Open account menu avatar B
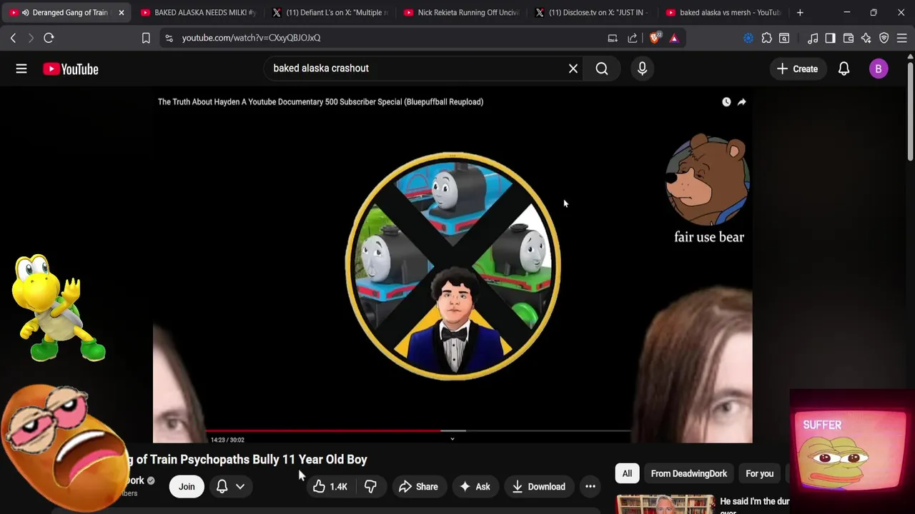This screenshot has width=915, height=514. pos(879,69)
